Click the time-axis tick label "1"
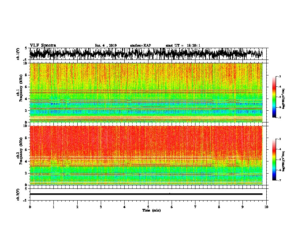The image size is (300, 232). [53, 207]
